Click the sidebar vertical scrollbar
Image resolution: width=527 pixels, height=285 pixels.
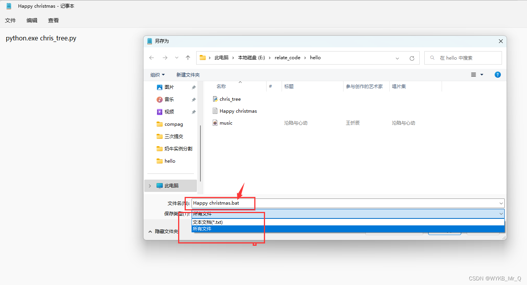point(200,153)
